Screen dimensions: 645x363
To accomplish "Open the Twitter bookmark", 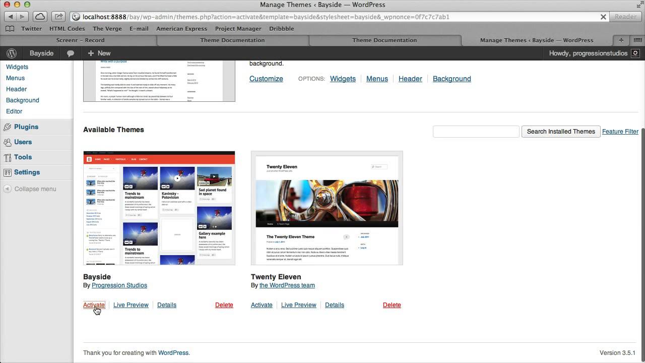I will tap(31, 29).
